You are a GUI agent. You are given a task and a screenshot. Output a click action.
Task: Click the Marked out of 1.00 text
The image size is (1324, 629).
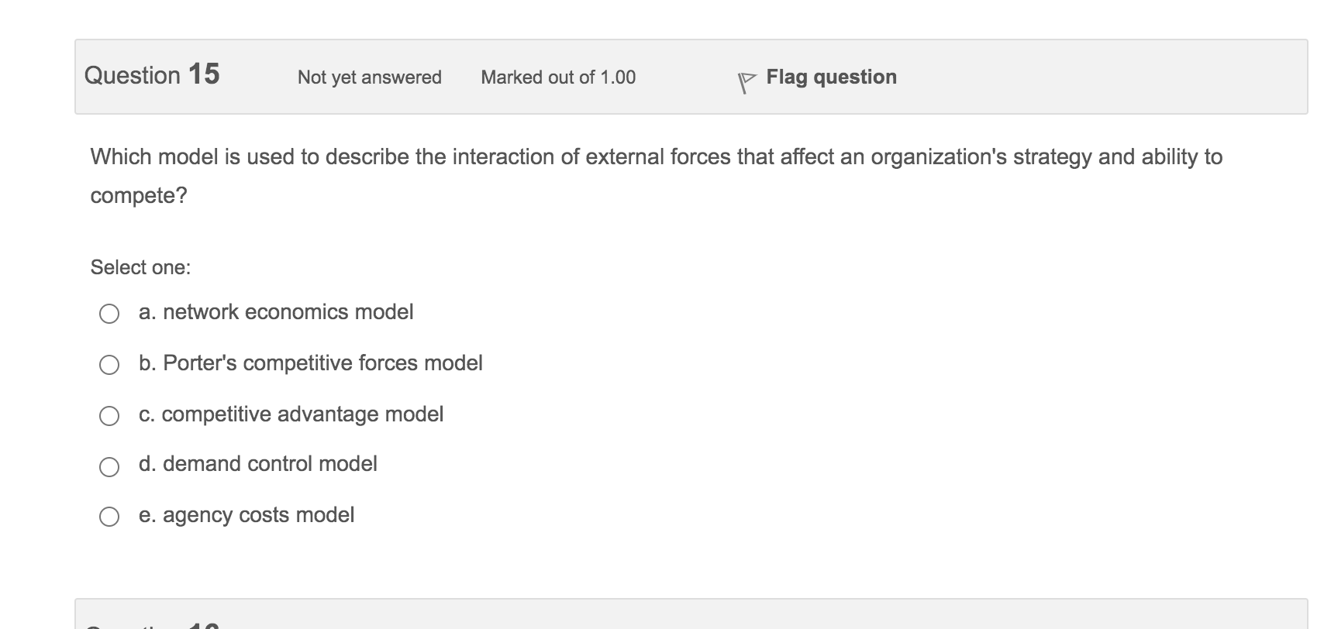pos(558,77)
